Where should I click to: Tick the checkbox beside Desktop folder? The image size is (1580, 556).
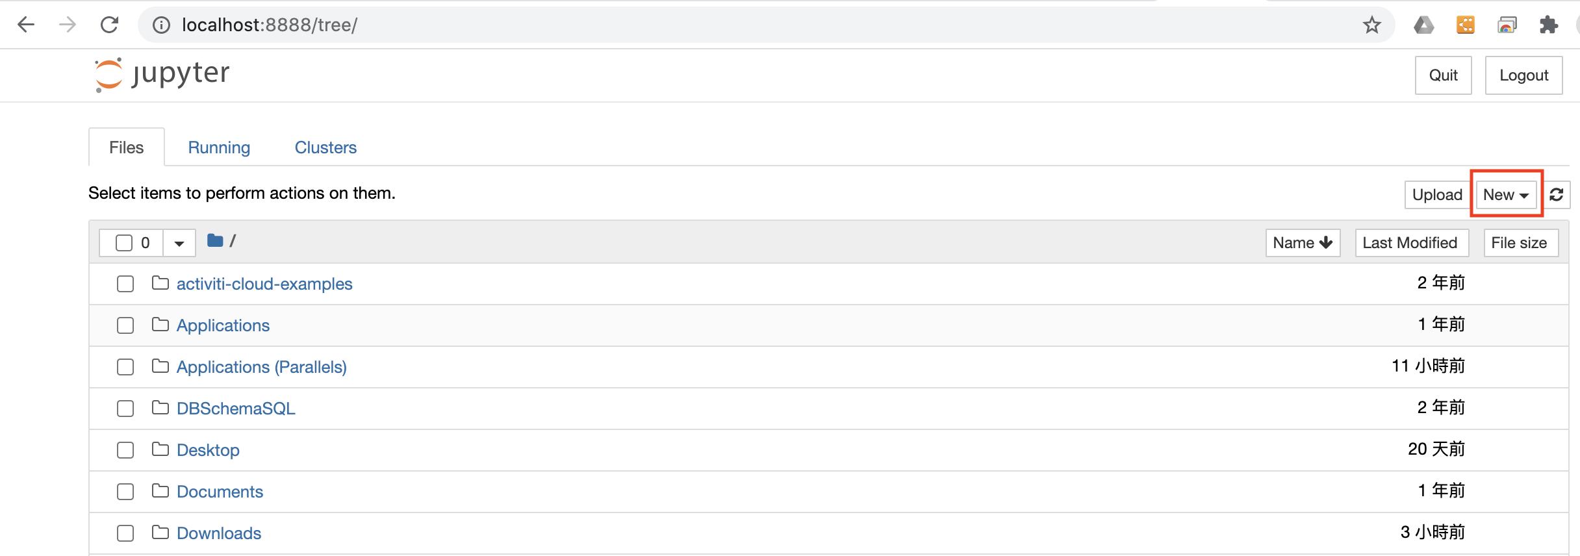click(x=125, y=450)
